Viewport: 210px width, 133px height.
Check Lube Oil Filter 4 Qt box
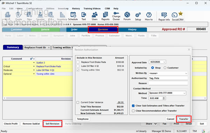click(78, 66)
